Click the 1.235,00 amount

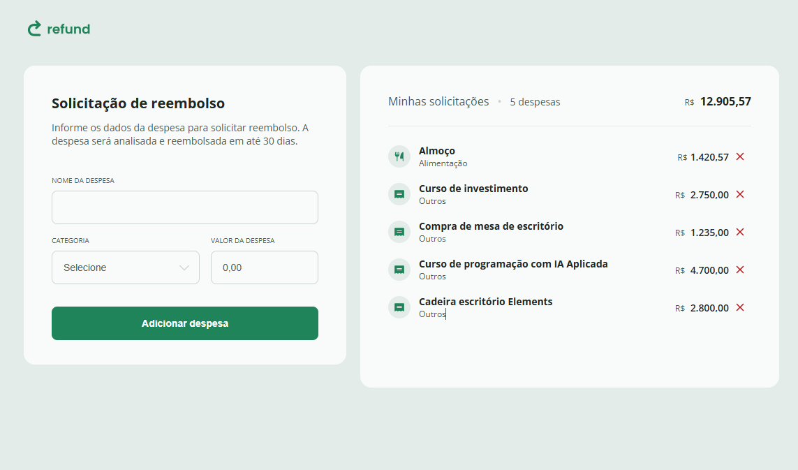pyautogui.click(x=709, y=233)
